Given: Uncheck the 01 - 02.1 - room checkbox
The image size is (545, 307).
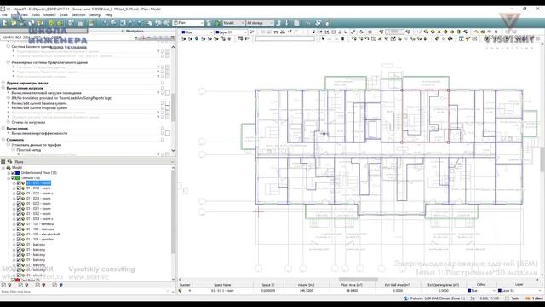Looking at the screenshot, I should coord(19,194).
